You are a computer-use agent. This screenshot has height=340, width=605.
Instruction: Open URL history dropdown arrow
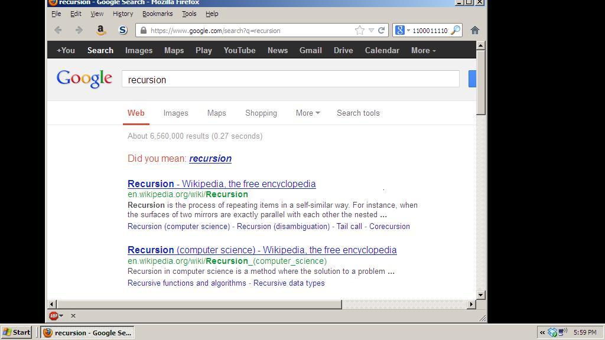pyautogui.click(x=371, y=31)
